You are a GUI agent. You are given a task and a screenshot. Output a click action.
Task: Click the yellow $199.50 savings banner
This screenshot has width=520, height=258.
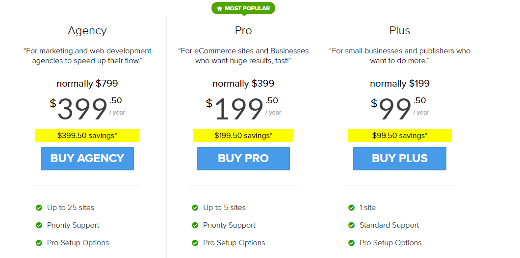click(x=243, y=136)
